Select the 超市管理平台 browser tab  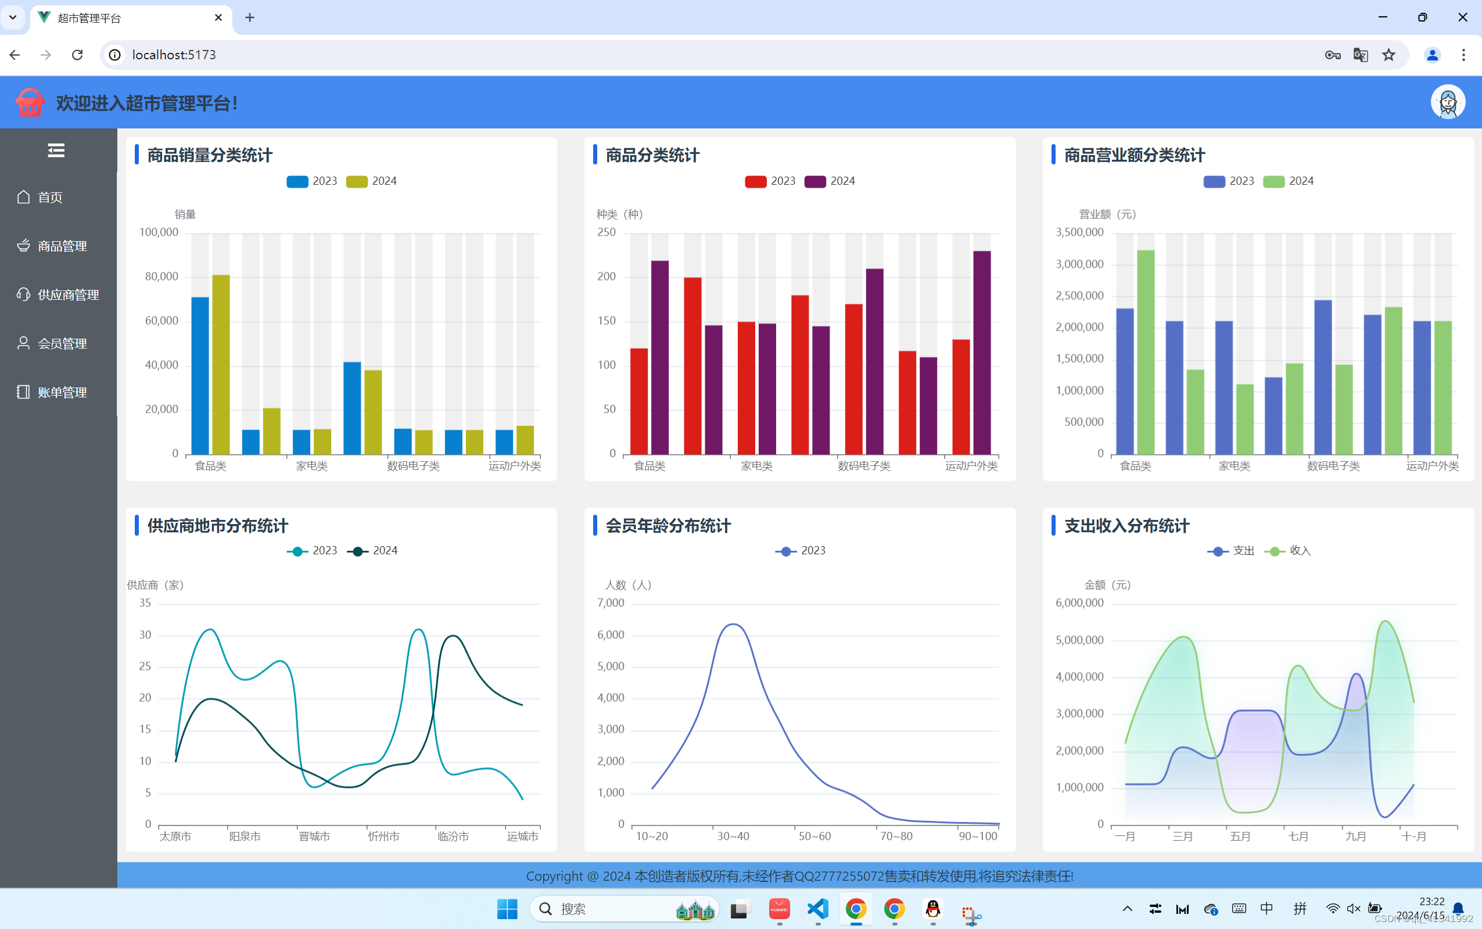131,18
